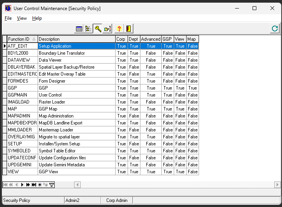This screenshot has width=282, height=207.
Task: Click the Boundary Line Translator description
Action: 77,53
